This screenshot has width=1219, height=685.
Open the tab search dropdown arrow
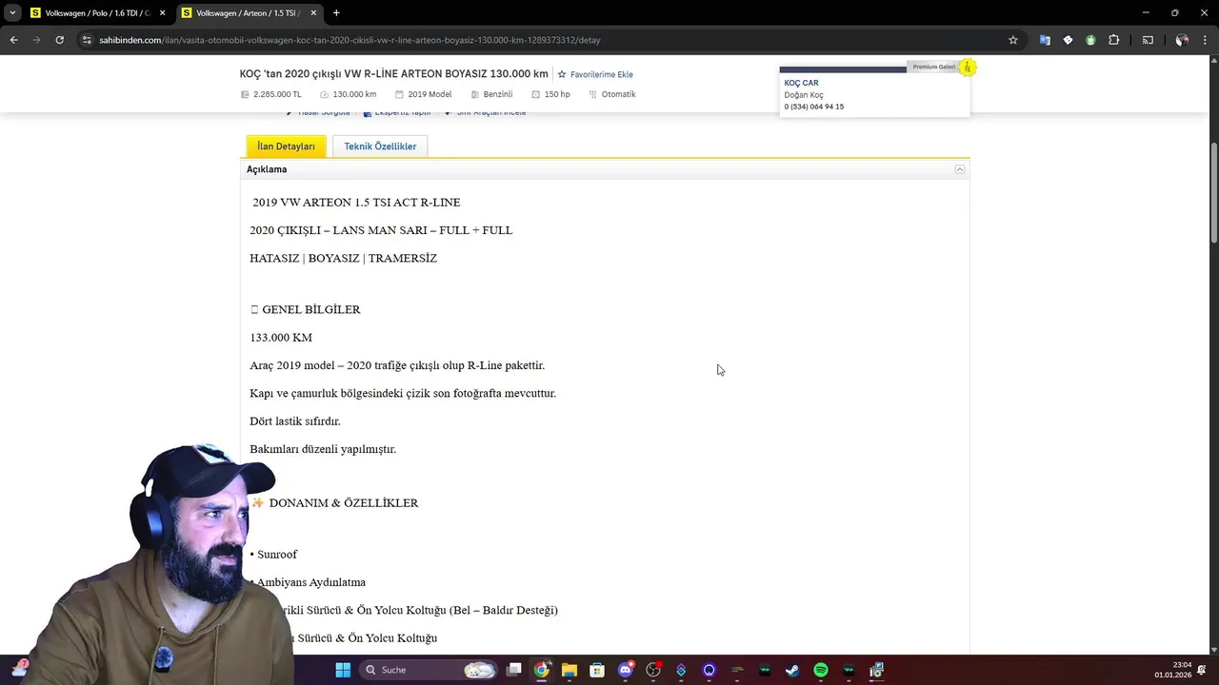[x=12, y=13]
